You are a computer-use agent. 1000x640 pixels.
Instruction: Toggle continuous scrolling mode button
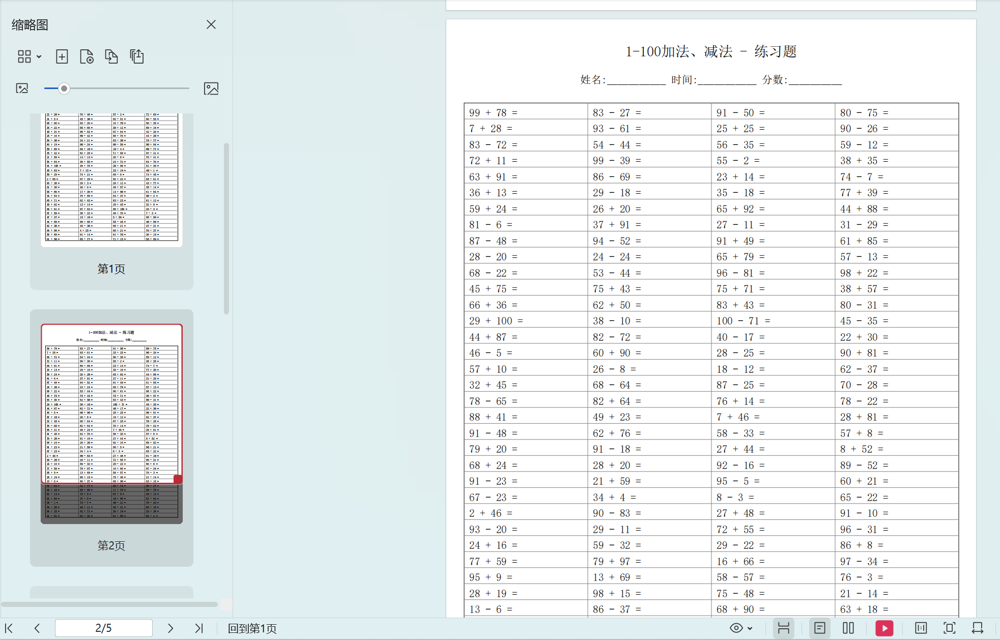(x=784, y=628)
